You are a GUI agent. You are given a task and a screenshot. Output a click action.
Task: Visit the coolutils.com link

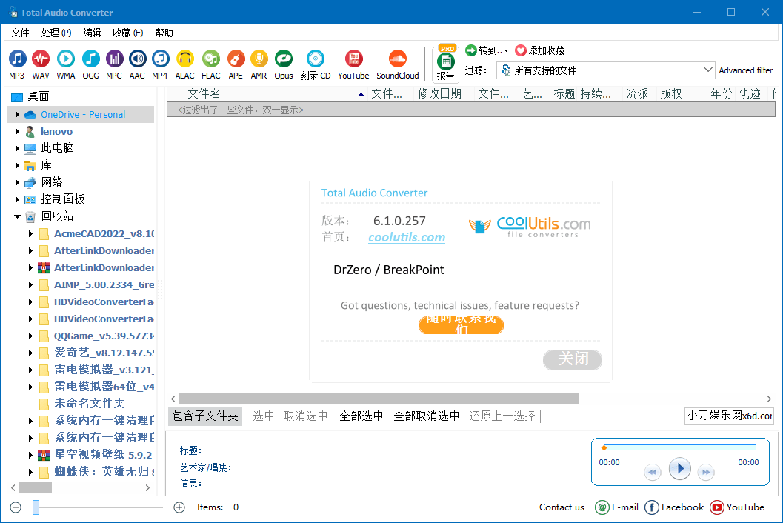tap(406, 238)
